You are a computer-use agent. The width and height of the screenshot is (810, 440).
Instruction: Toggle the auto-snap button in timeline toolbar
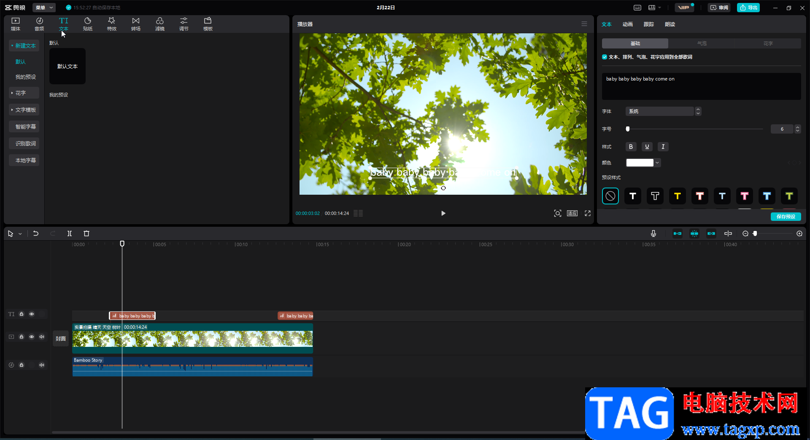[694, 233]
